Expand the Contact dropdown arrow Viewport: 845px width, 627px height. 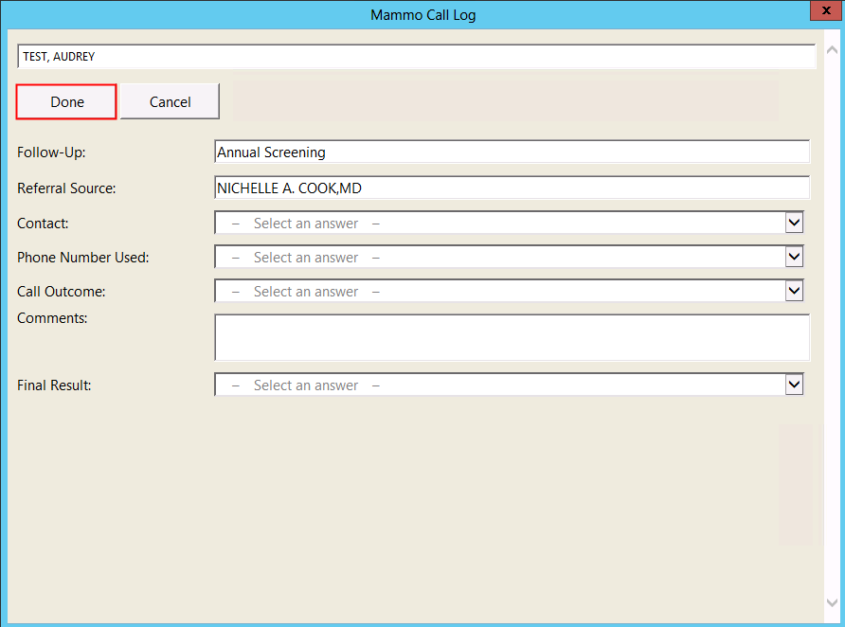tap(794, 224)
